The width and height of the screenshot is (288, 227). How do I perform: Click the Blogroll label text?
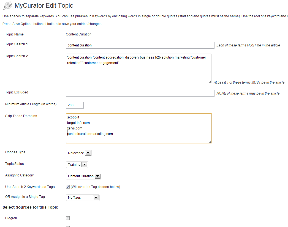(x=11, y=218)
